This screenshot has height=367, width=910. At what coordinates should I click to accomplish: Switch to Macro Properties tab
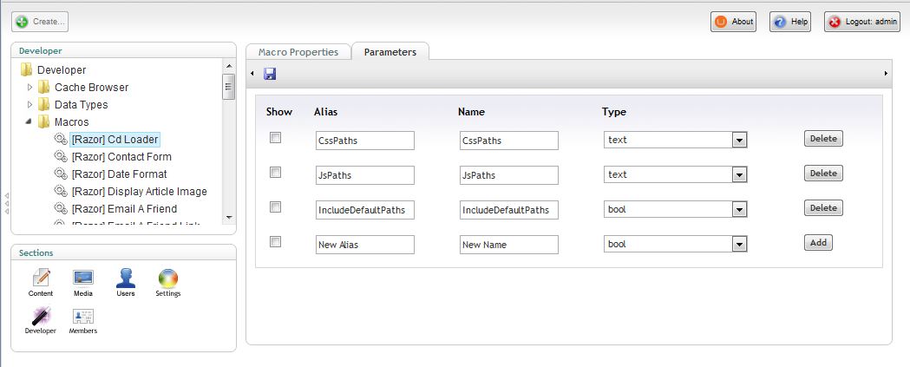tap(298, 52)
